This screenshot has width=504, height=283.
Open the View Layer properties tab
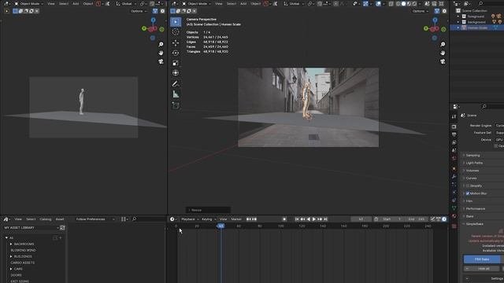point(454,143)
